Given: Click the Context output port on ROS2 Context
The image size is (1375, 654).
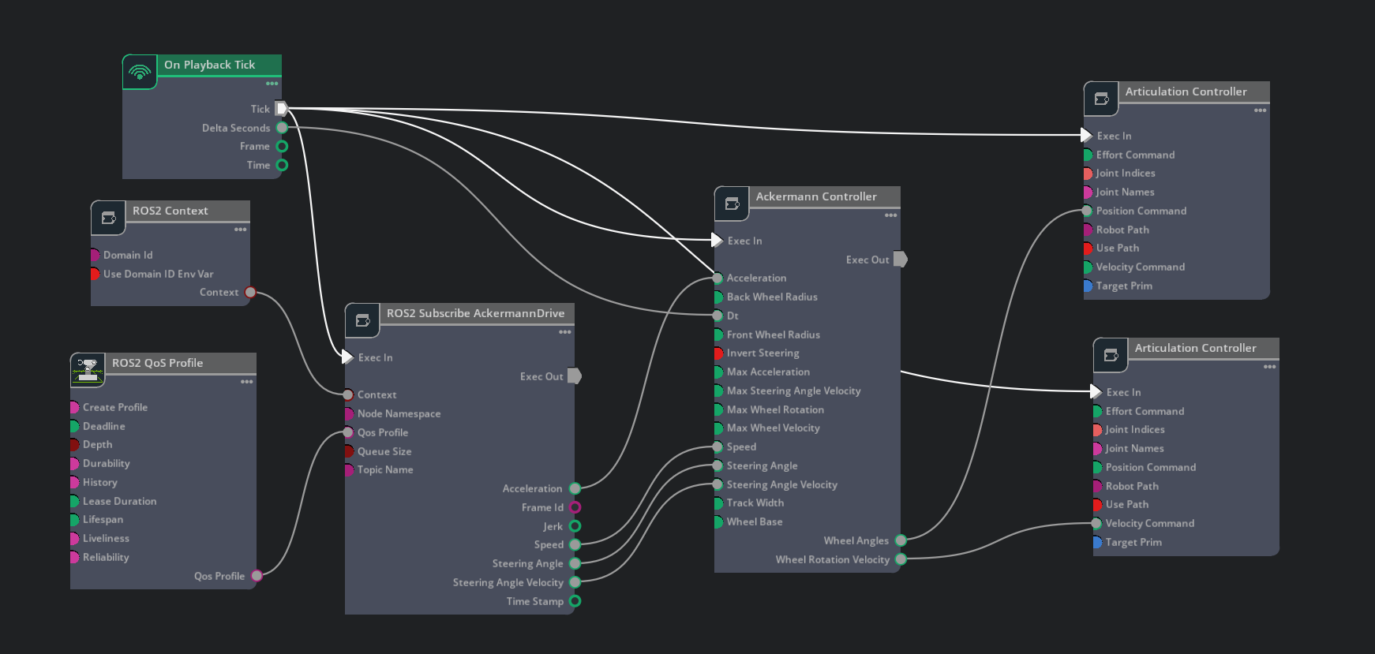Looking at the screenshot, I should click(250, 292).
